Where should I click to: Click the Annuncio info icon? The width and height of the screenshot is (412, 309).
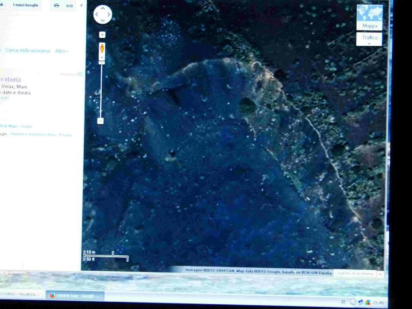(80, 74)
